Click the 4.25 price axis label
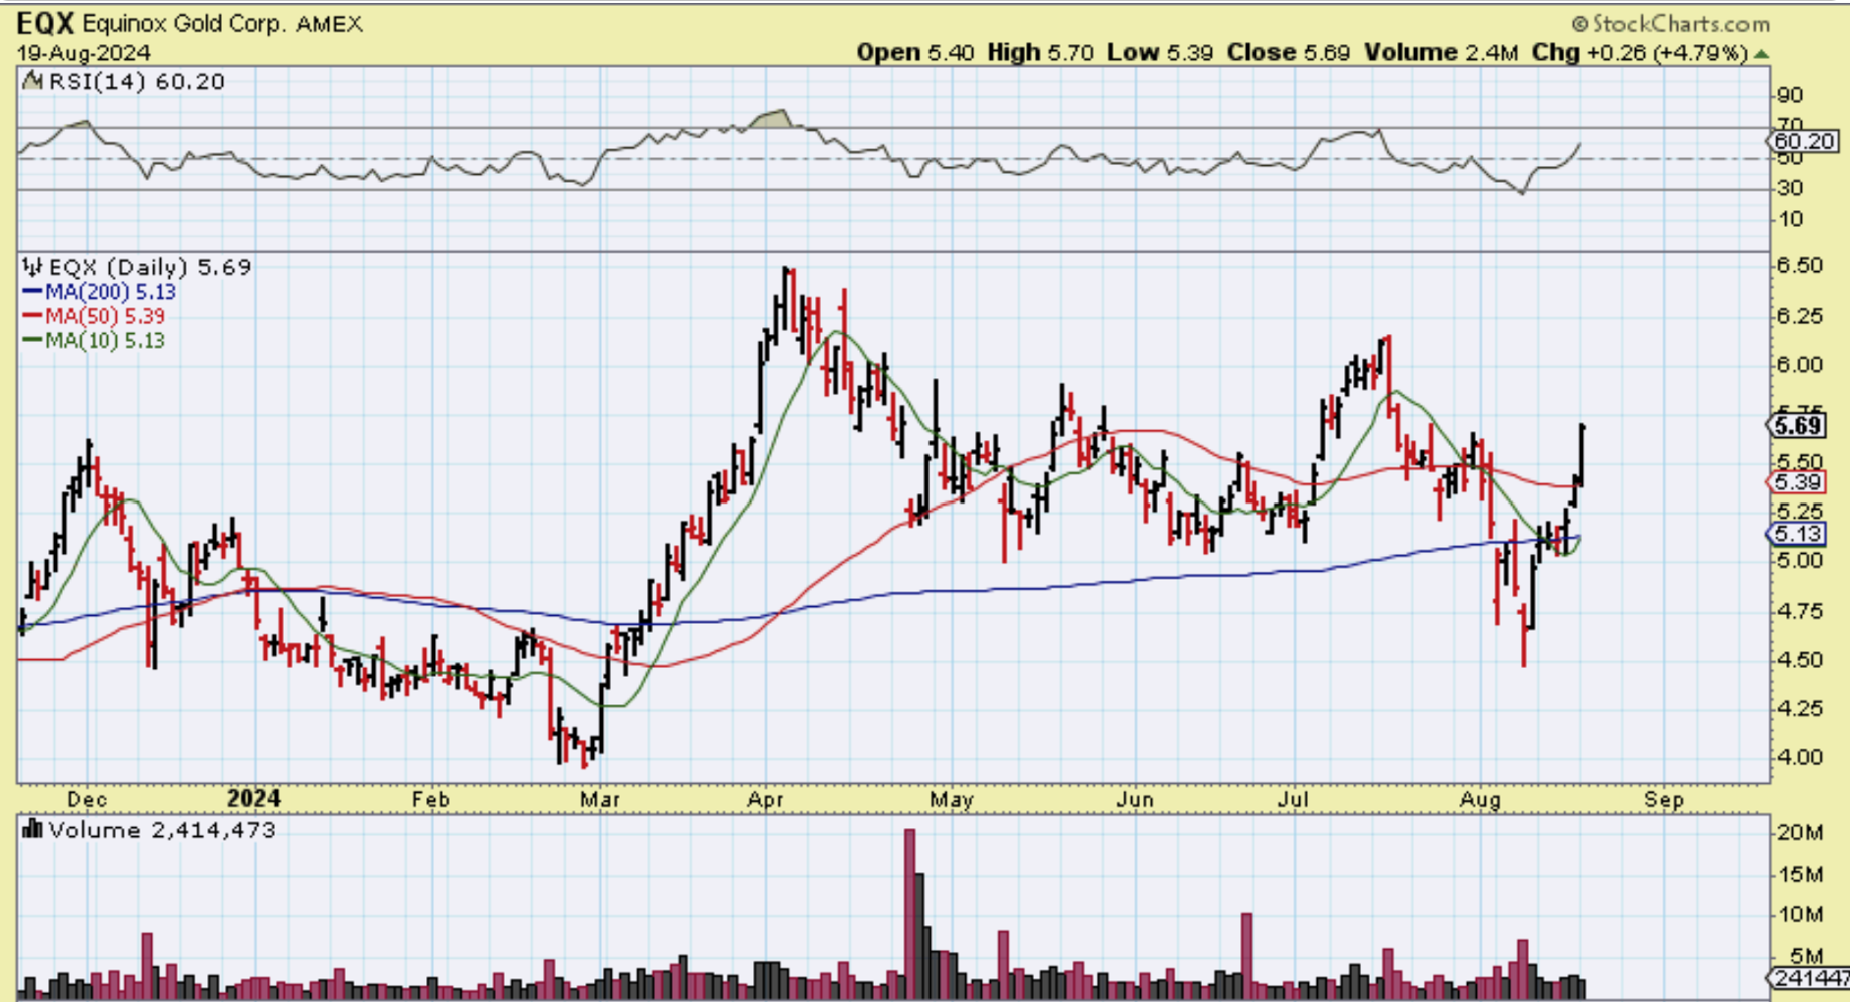The width and height of the screenshot is (1850, 1002). click(x=1800, y=708)
